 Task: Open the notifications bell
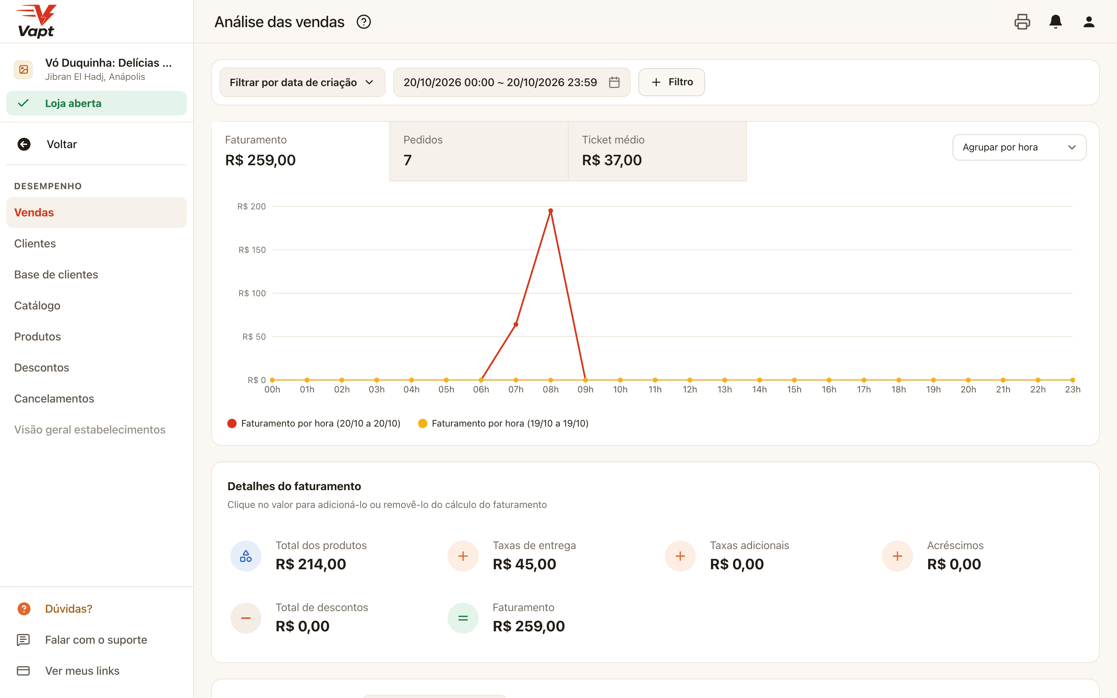coord(1056,22)
